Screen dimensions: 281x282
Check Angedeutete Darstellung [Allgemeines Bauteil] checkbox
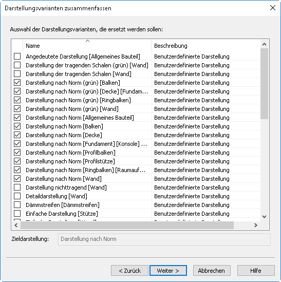click(x=17, y=57)
